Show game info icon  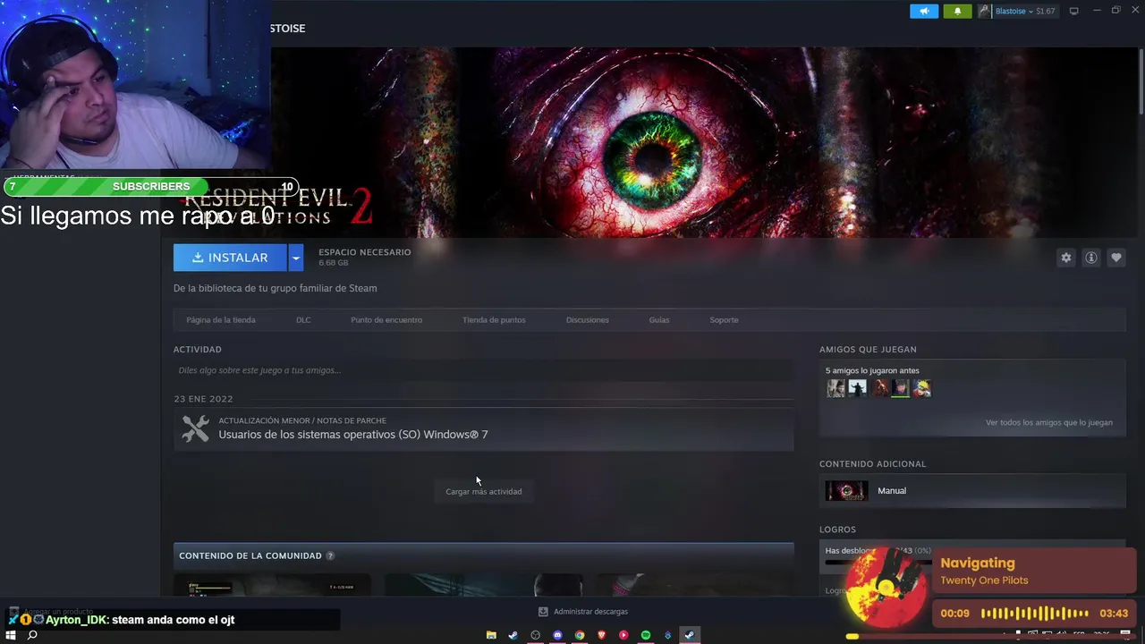pyautogui.click(x=1090, y=258)
